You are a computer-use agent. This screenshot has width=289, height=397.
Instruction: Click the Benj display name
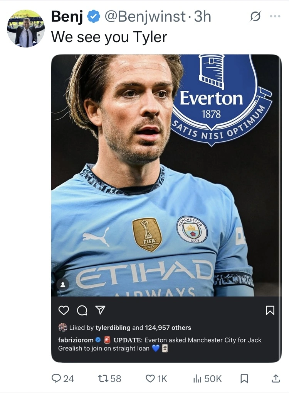coord(67,17)
